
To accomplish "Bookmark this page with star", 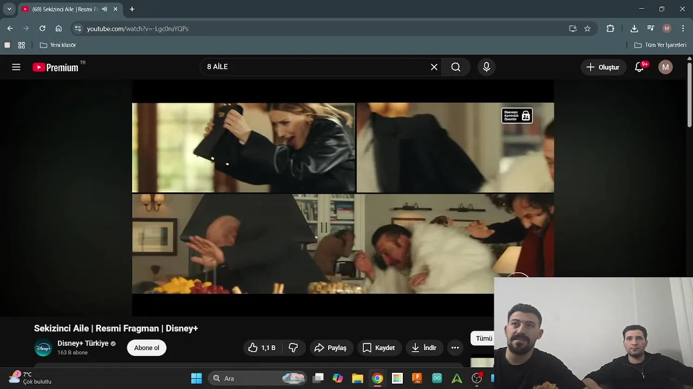I will pos(587,29).
